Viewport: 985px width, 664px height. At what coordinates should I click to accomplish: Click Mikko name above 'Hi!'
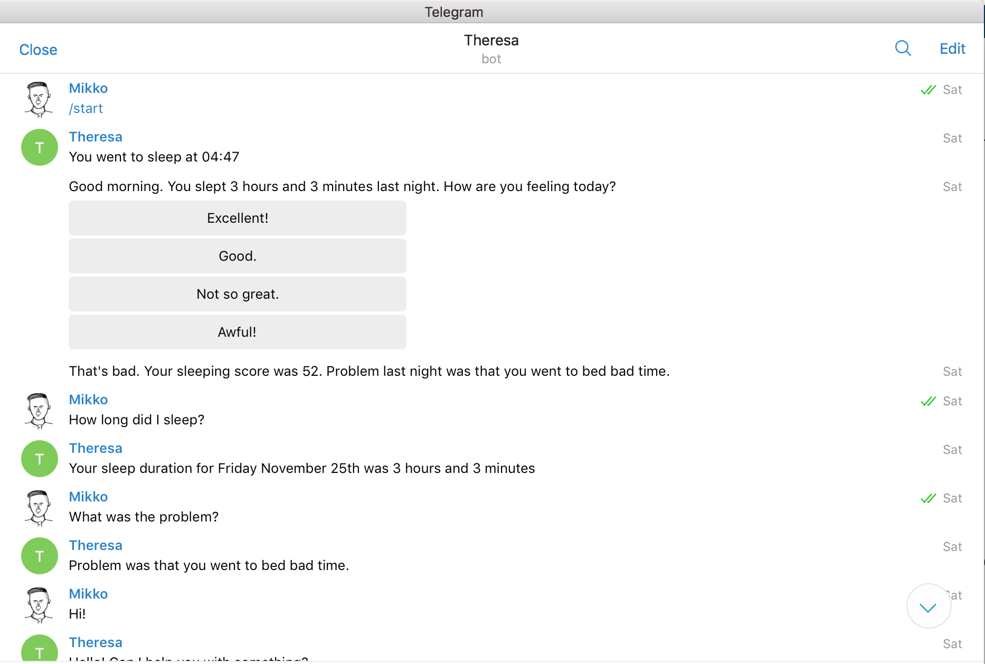coord(88,594)
